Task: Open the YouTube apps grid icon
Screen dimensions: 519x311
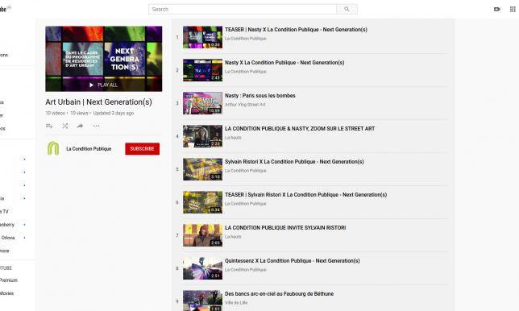Action: (513, 9)
